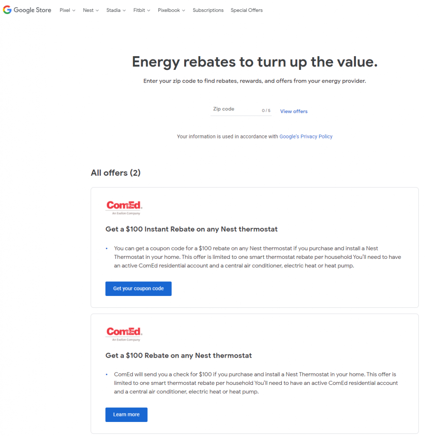
Task: Click the "All offers (2)" heading
Action: [115, 173]
